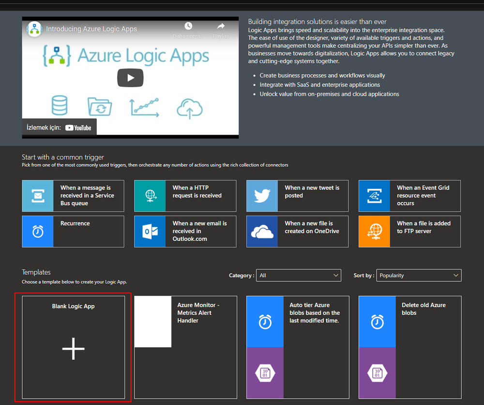The width and height of the screenshot is (484, 405).
Task: Select the Outlook.com envelope icon
Action: pyautogui.click(x=150, y=232)
